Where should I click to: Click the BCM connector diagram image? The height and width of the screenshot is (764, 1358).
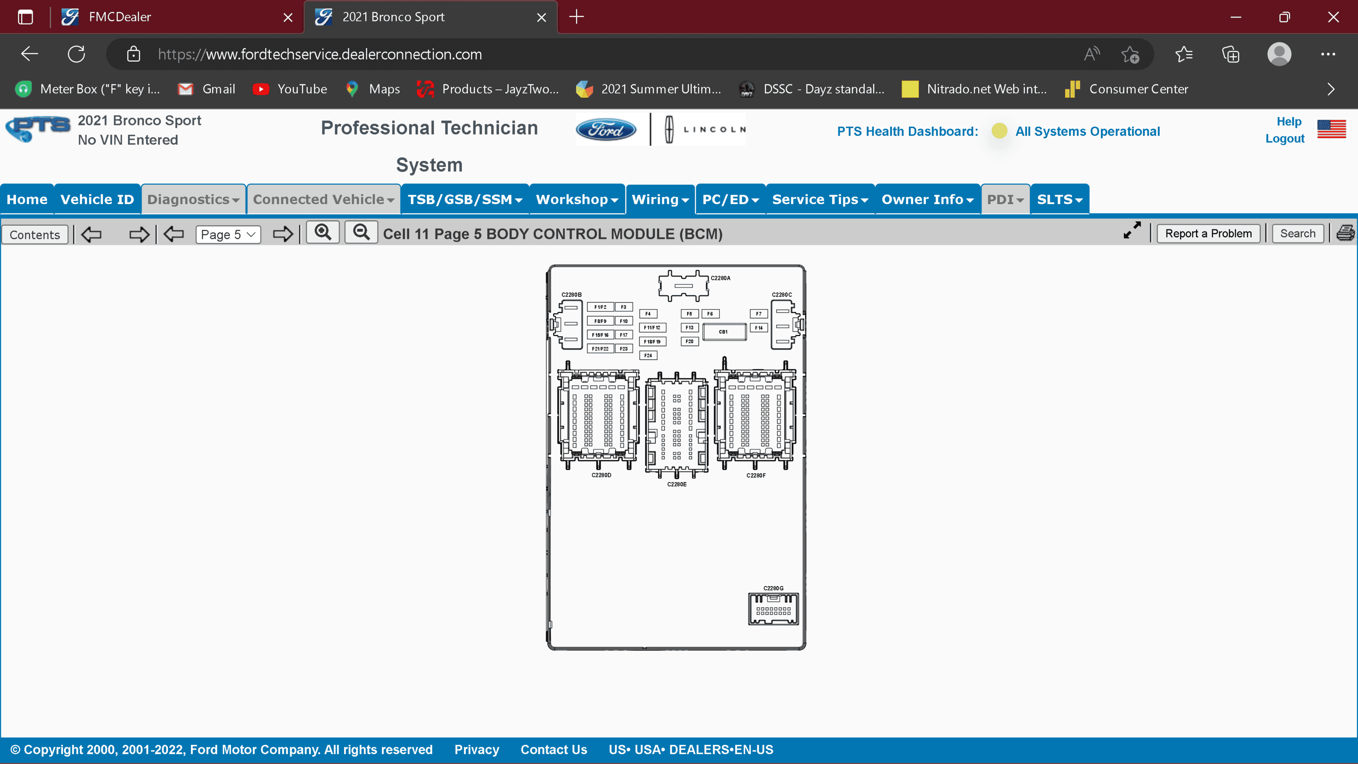click(676, 457)
